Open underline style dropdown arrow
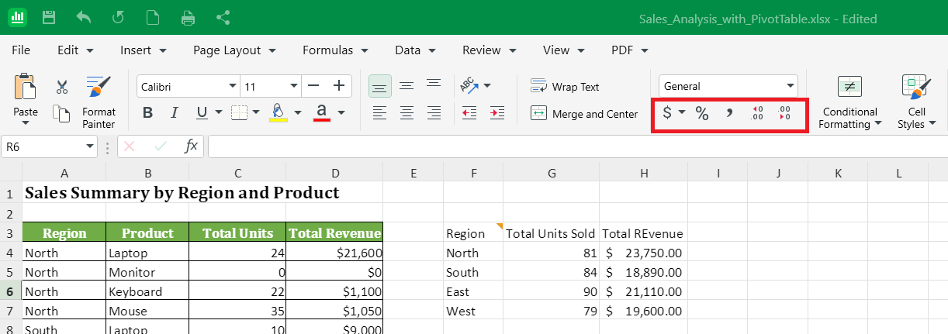The image size is (948, 334). (x=219, y=113)
